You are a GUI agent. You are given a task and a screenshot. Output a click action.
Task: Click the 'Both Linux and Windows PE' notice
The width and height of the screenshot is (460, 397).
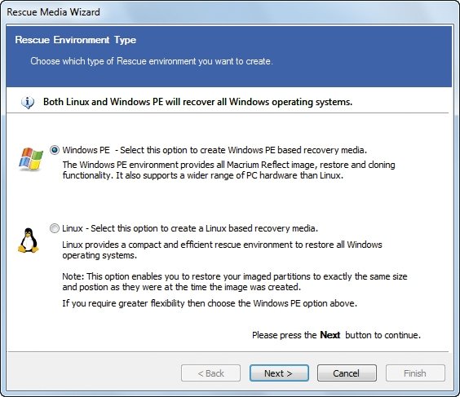point(197,102)
